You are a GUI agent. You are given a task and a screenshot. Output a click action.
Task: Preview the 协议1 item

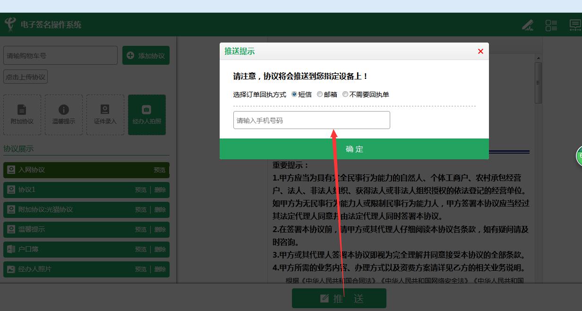[x=141, y=190]
